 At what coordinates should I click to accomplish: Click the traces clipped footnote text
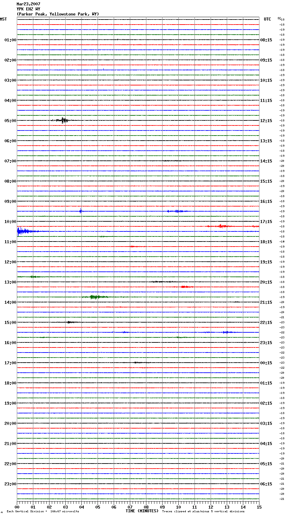click(203, 511)
